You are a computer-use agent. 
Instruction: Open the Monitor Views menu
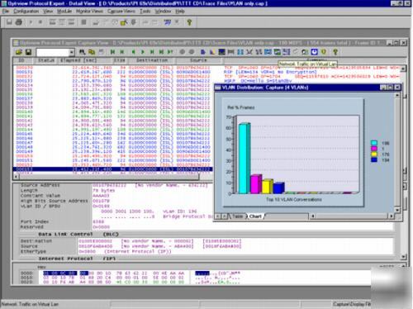(89, 11)
